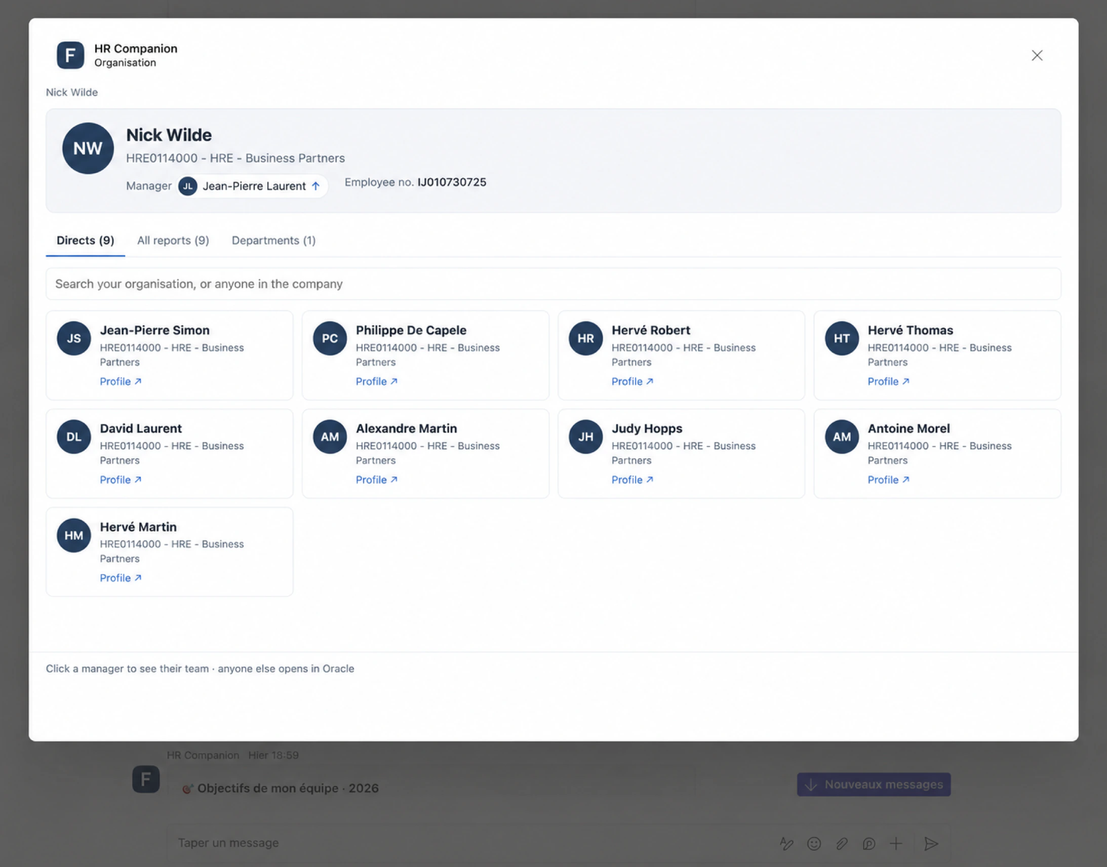
Task: Click the NW avatar of Nick Wilde
Action: tap(88, 148)
